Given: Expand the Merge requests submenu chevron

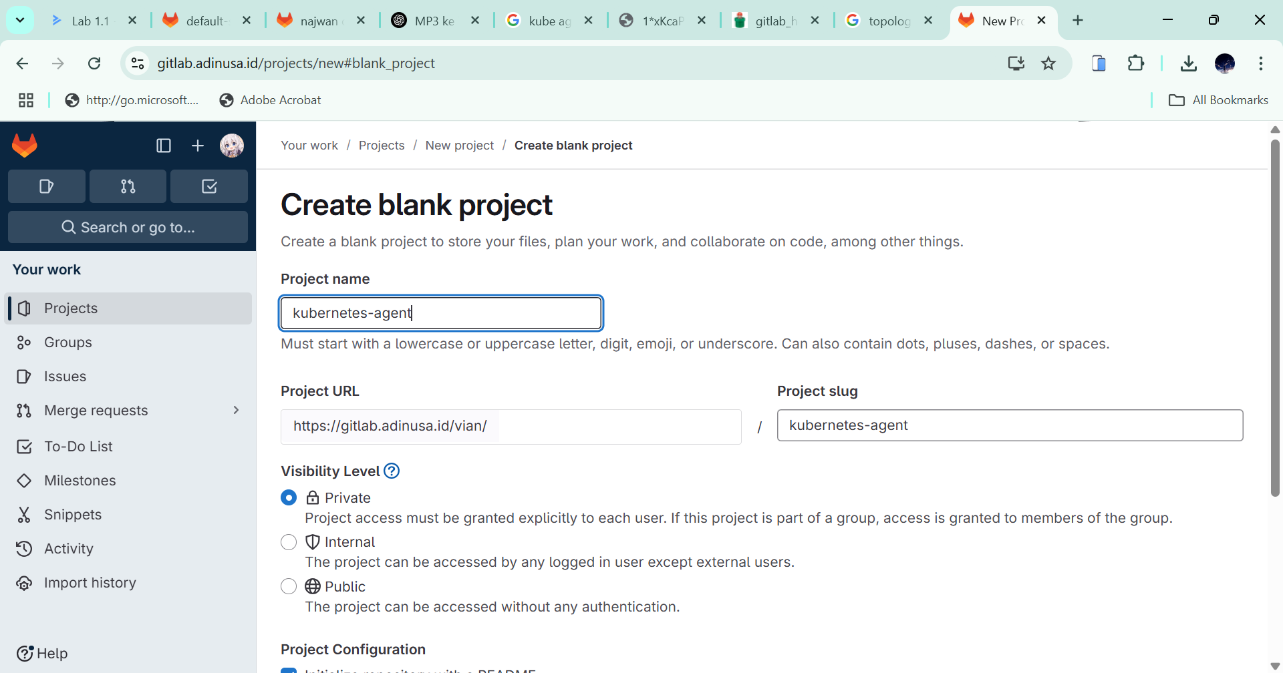Looking at the screenshot, I should point(236,411).
